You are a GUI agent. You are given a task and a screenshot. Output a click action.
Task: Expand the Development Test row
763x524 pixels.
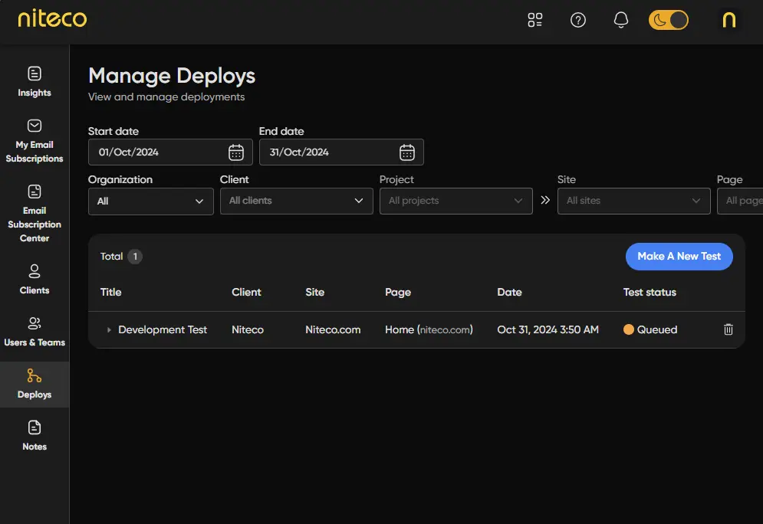(109, 330)
